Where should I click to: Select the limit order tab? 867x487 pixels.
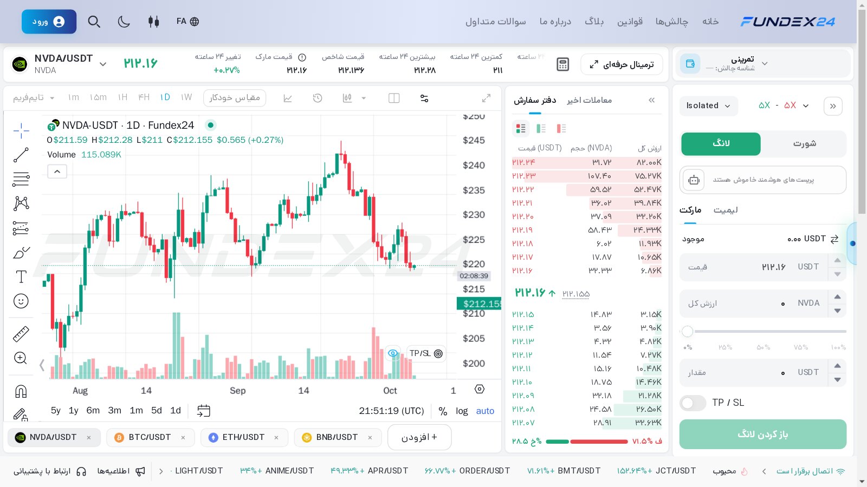726,210
